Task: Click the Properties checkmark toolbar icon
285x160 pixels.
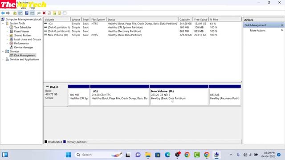Action: pyautogui.click(x=49, y=13)
